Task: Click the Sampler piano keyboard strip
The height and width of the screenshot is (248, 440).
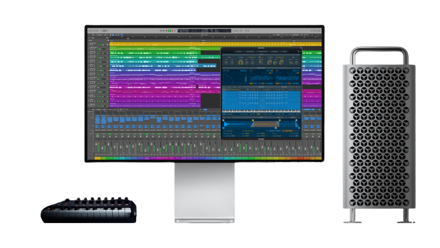Action: pyautogui.click(x=261, y=111)
